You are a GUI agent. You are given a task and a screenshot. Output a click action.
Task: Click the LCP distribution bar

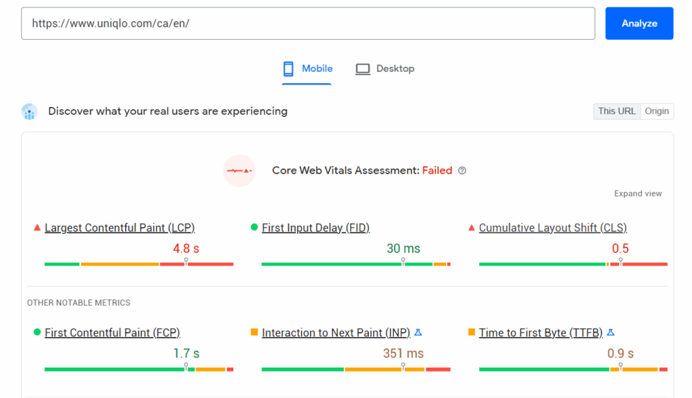click(139, 264)
